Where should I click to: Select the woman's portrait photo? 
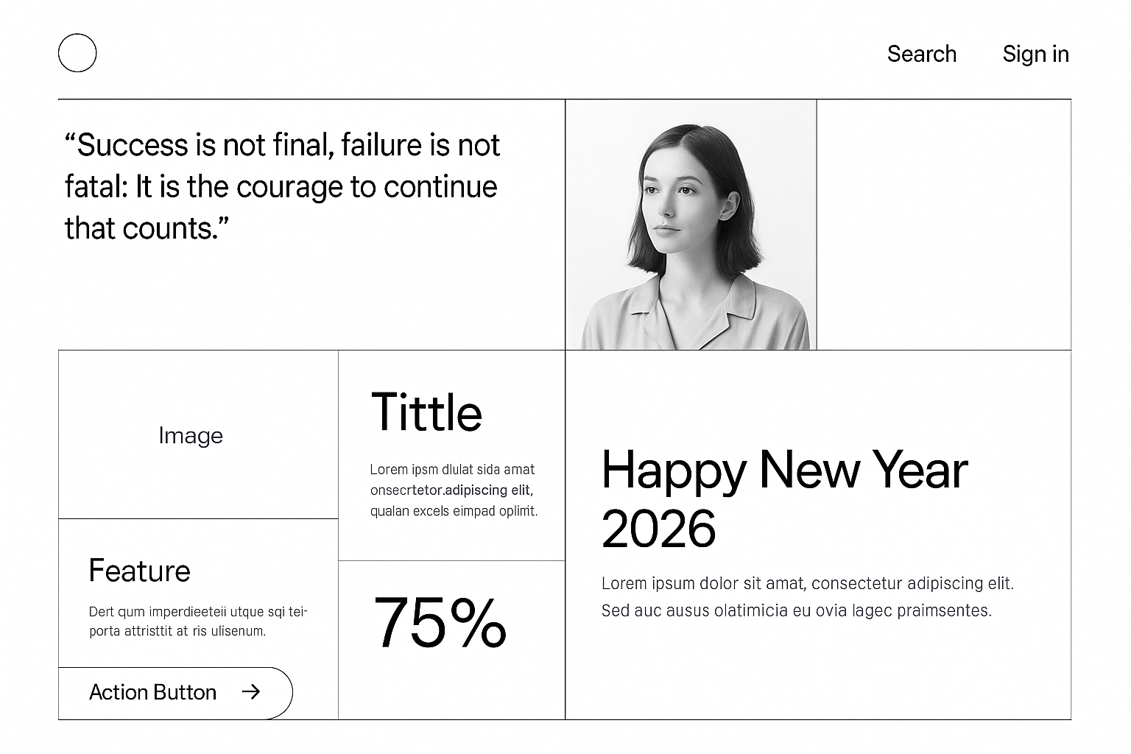[x=691, y=225]
